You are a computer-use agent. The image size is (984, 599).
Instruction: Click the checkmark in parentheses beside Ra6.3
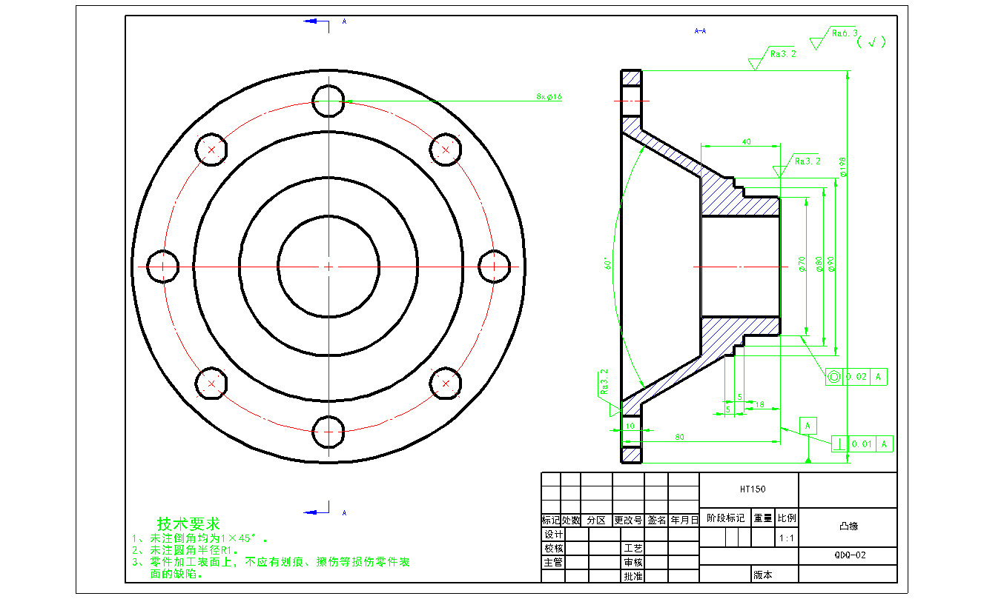point(871,43)
